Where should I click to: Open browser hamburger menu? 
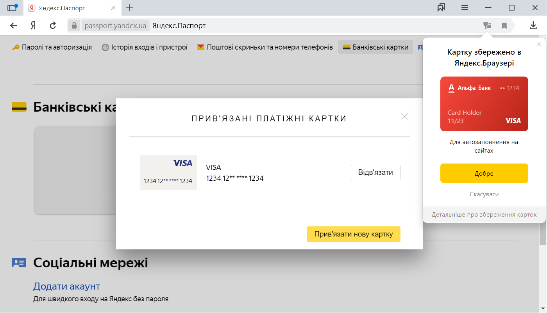tap(465, 7)
